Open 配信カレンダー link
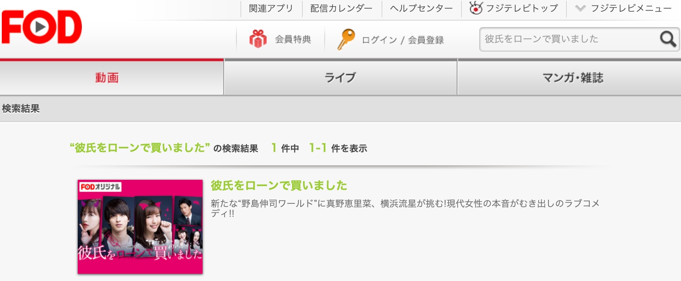This screenshot has width=681, height=281. coord(341,8)
